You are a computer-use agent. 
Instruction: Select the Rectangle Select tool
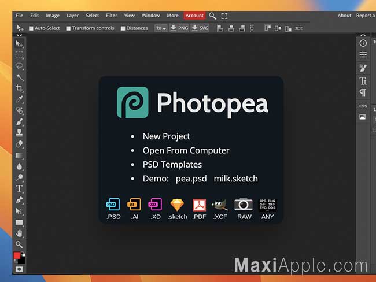19,55
